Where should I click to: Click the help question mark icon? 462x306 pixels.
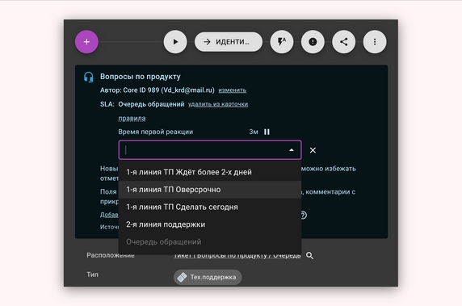304,216
